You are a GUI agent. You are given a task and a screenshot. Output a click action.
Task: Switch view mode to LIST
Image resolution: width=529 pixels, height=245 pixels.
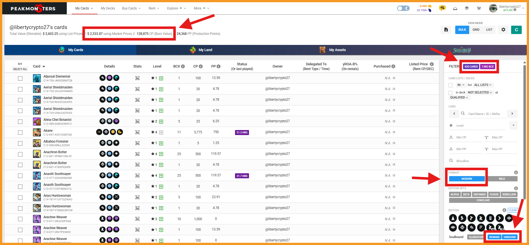489,30
